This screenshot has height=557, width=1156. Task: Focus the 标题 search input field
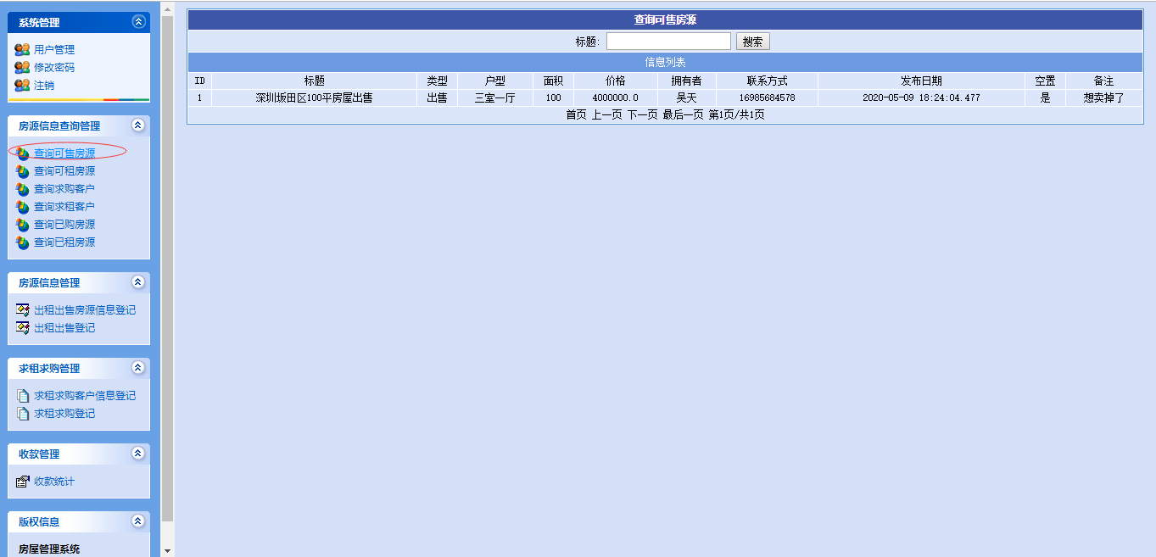(x=668, y=41)
